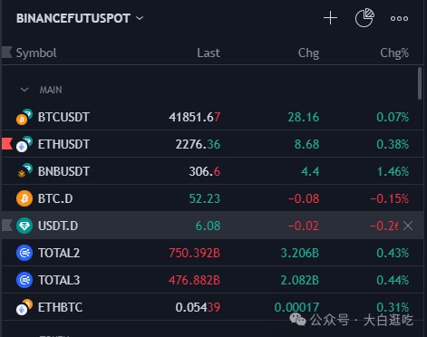Select the BTCUSDT symbol row
427x337 pixels.
point(212,117)
